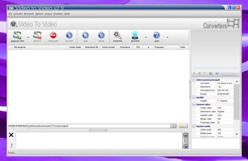Open the Converti menu

(18, 14)
